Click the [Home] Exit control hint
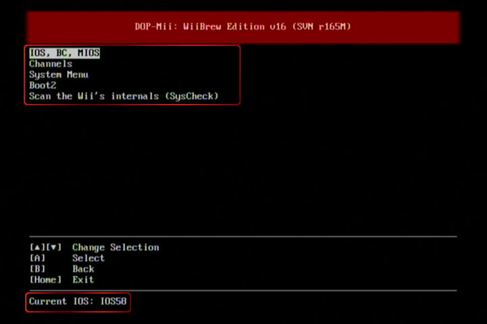 62,279
